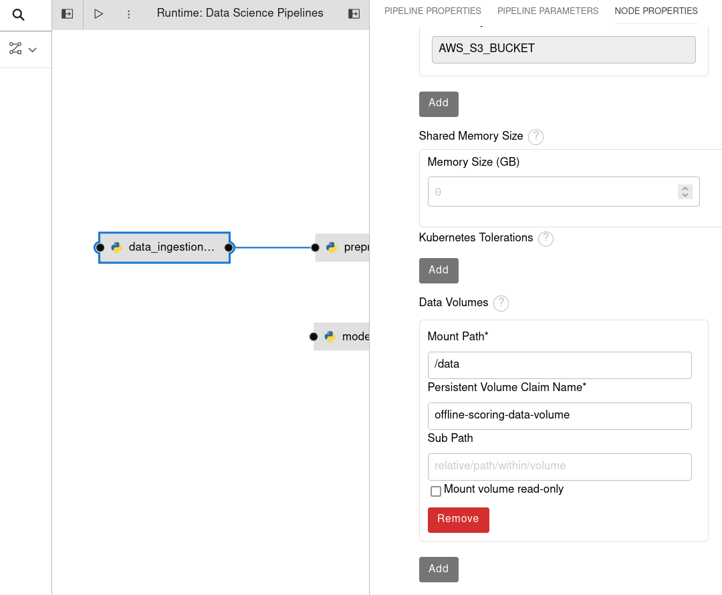Open the three-dot overflow menu
The height and width of the screenshot is (595, 722).
129,14
